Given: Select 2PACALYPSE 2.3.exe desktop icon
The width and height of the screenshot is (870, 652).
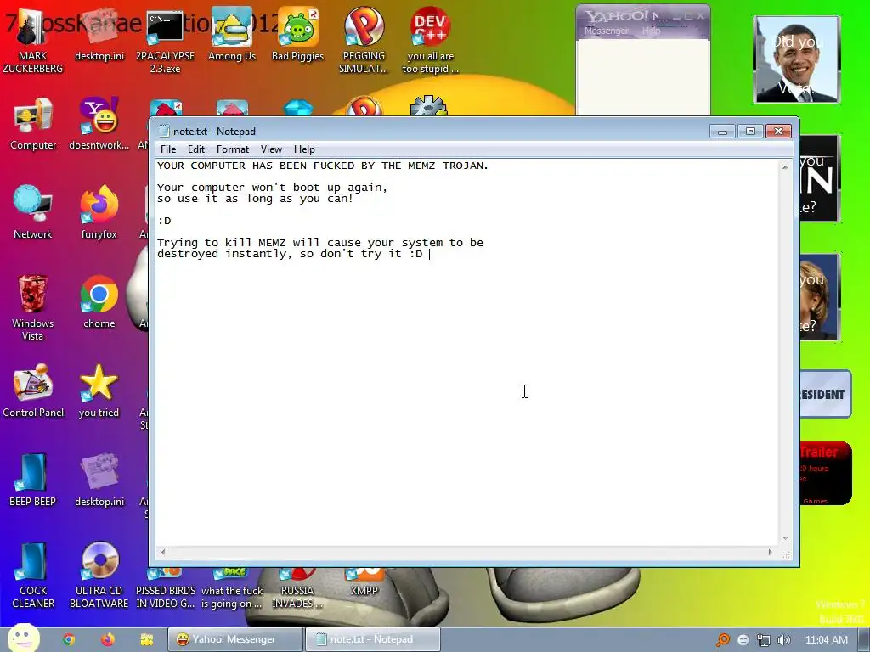Looking at the screenshot, I should point(165,41).
